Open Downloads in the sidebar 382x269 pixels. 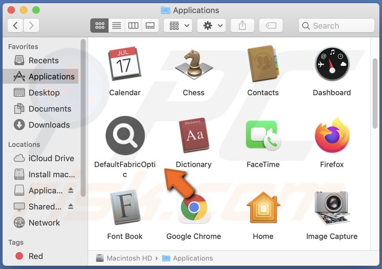pos(41,125)
